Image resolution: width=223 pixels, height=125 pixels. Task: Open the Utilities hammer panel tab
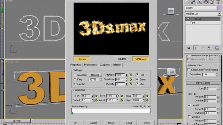click(218, 2)
